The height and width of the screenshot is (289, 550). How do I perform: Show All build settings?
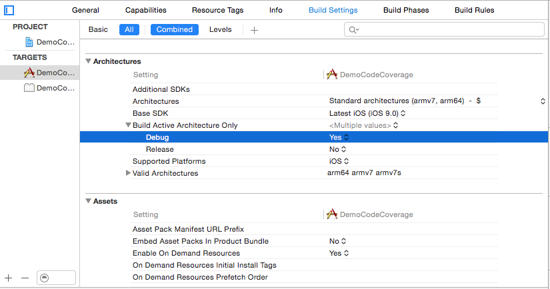129,29
